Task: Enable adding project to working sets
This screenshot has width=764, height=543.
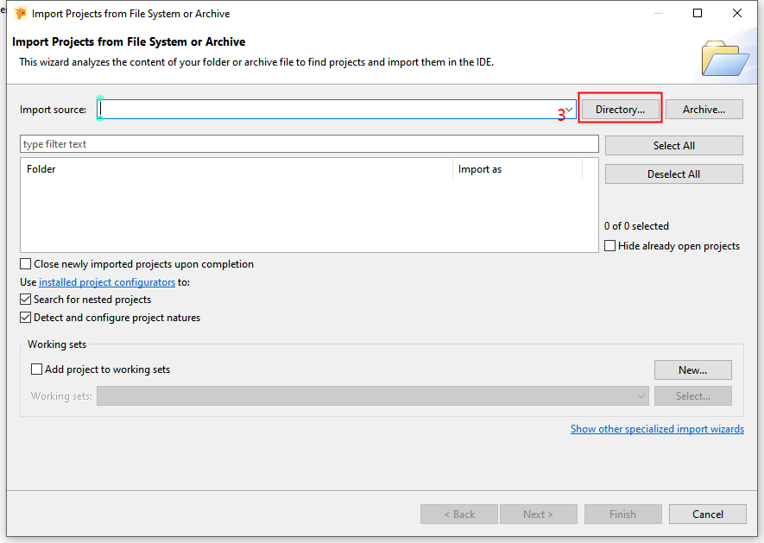Action: point(35,369)
